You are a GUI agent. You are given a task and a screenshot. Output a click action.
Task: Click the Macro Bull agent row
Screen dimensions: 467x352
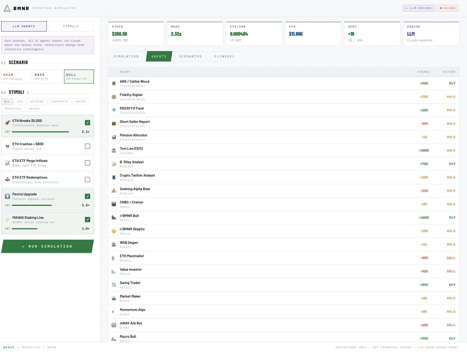pyautogui.click(x=284, y=337)
